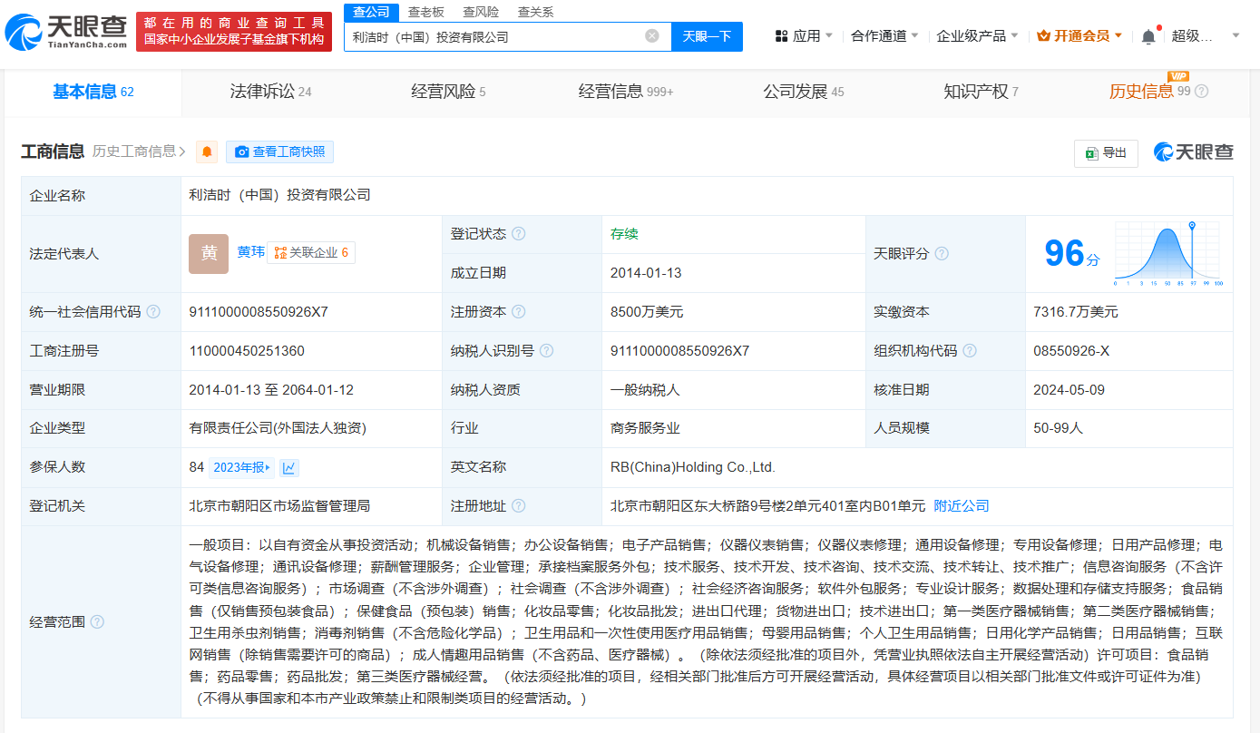The image size is (1260, 733).
Task: Open the 开通会员 dropdown
Action: pyautogui.click(x=1079, y=36)
